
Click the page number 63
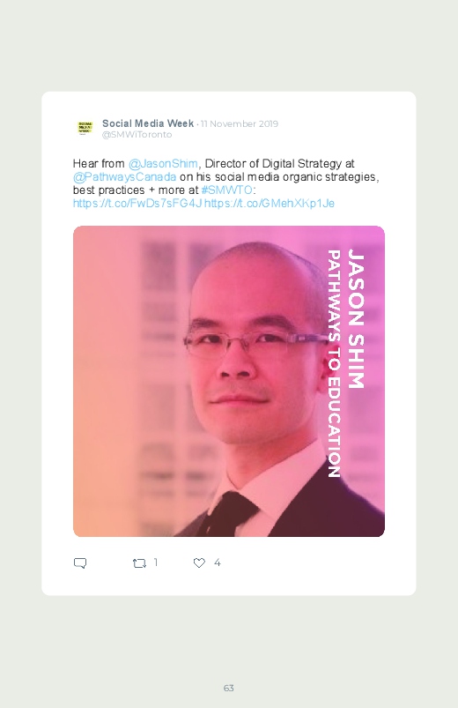coord(229,688)
